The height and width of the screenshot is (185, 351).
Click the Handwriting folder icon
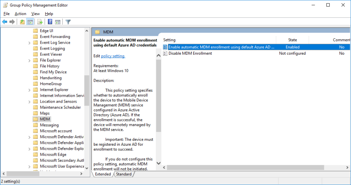click(35, 78)
